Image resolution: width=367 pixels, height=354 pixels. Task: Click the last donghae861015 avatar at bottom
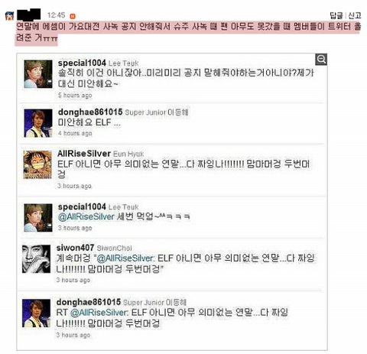click(36, 313)
